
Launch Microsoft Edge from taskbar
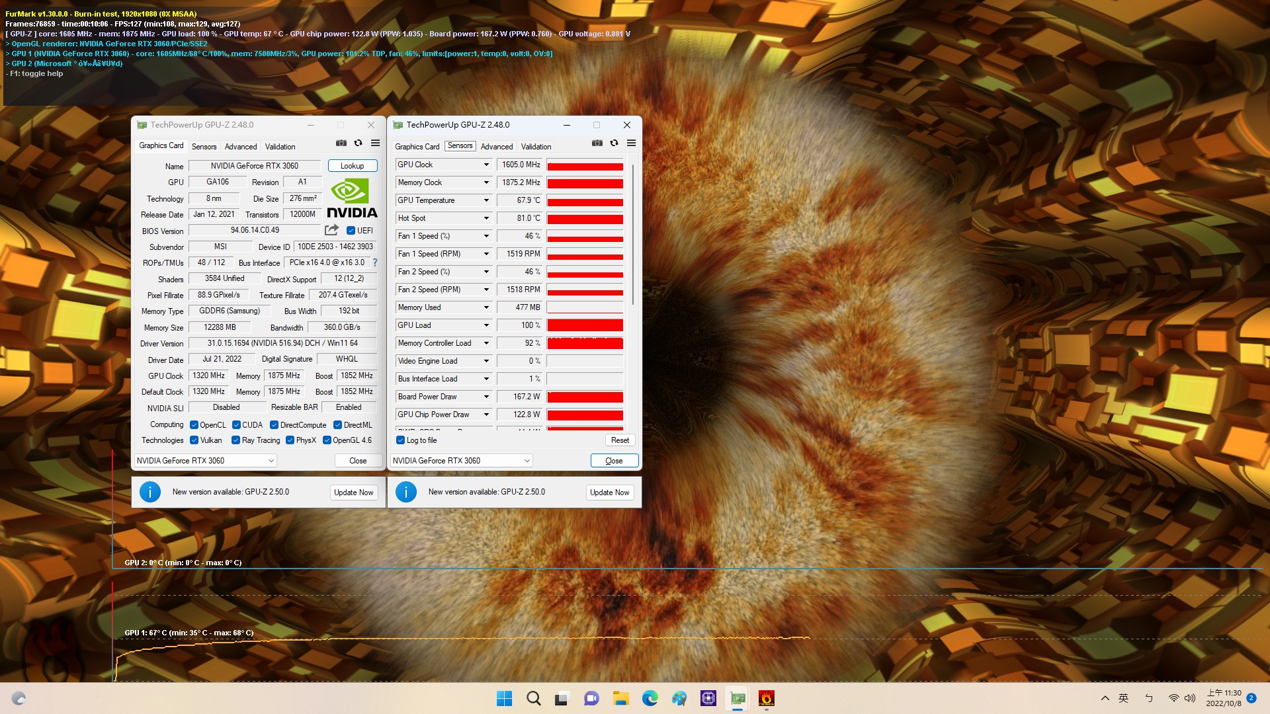(x=650, y=698)
